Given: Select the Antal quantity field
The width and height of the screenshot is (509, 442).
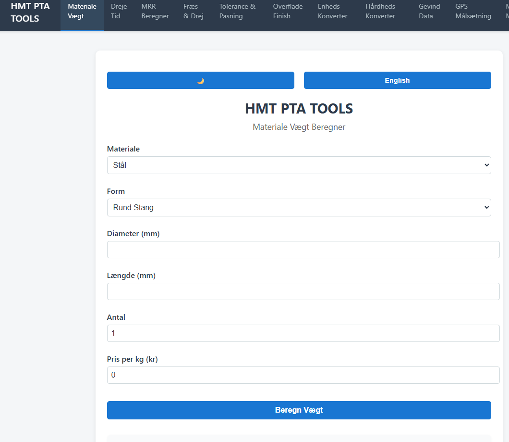Looking at the screenshot, I should click(303, 333).
